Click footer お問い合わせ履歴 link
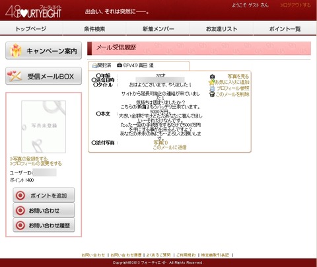 pos(126,255)
